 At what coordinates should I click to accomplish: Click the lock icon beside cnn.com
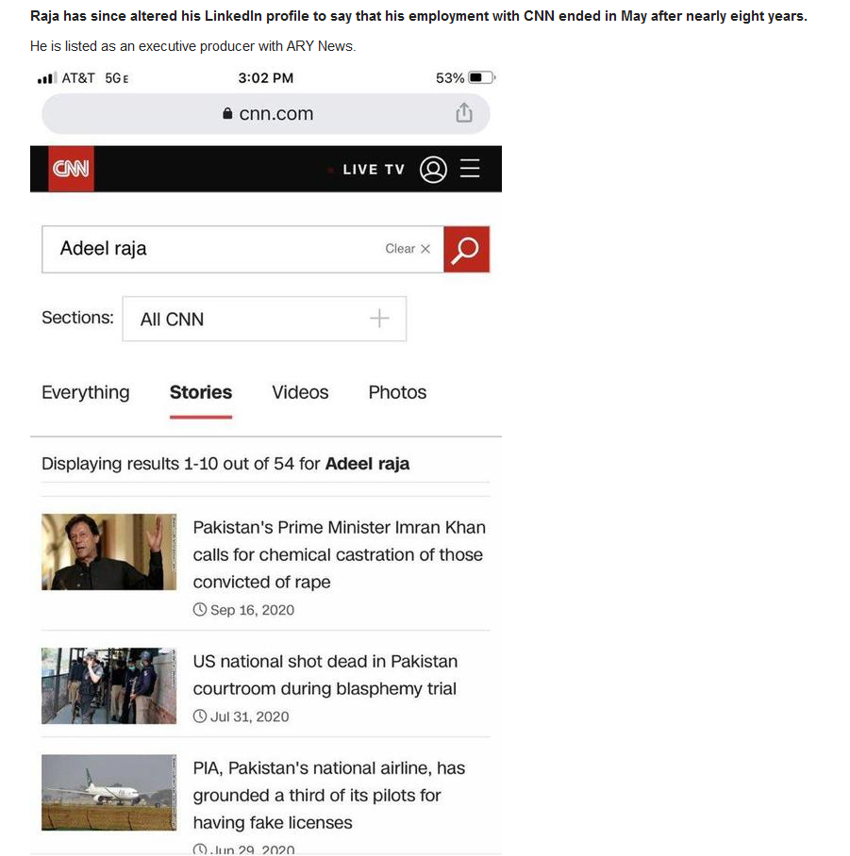click(x=227, y=113)
